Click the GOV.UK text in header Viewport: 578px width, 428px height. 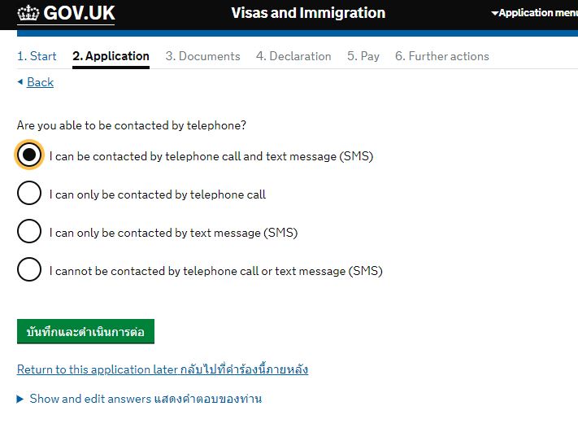coord(79,13)
